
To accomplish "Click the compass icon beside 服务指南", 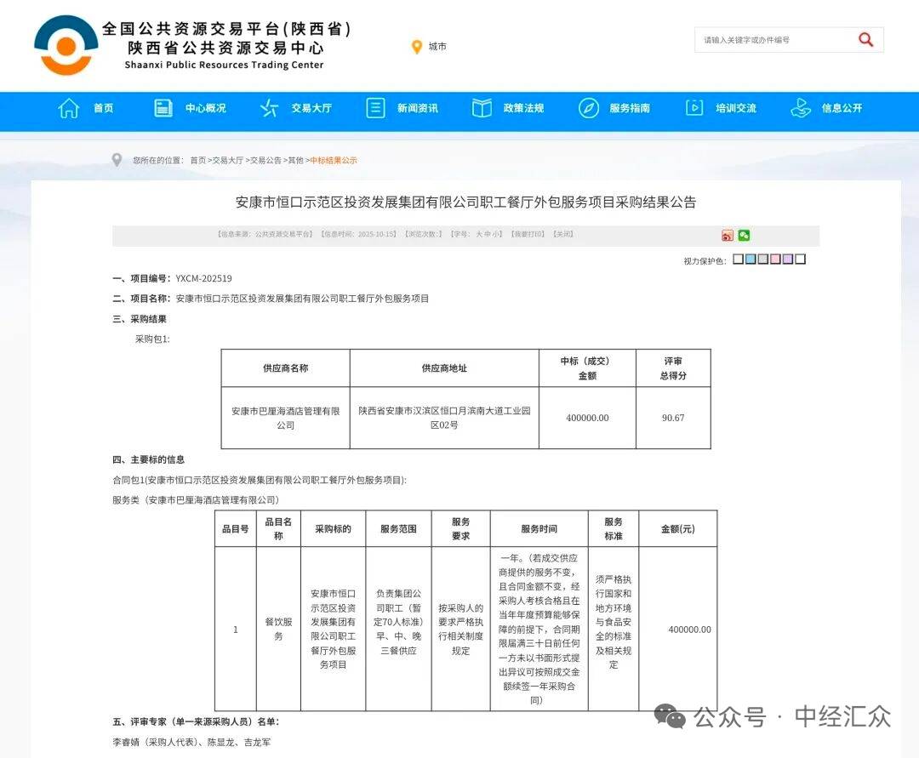I will 588,108.
